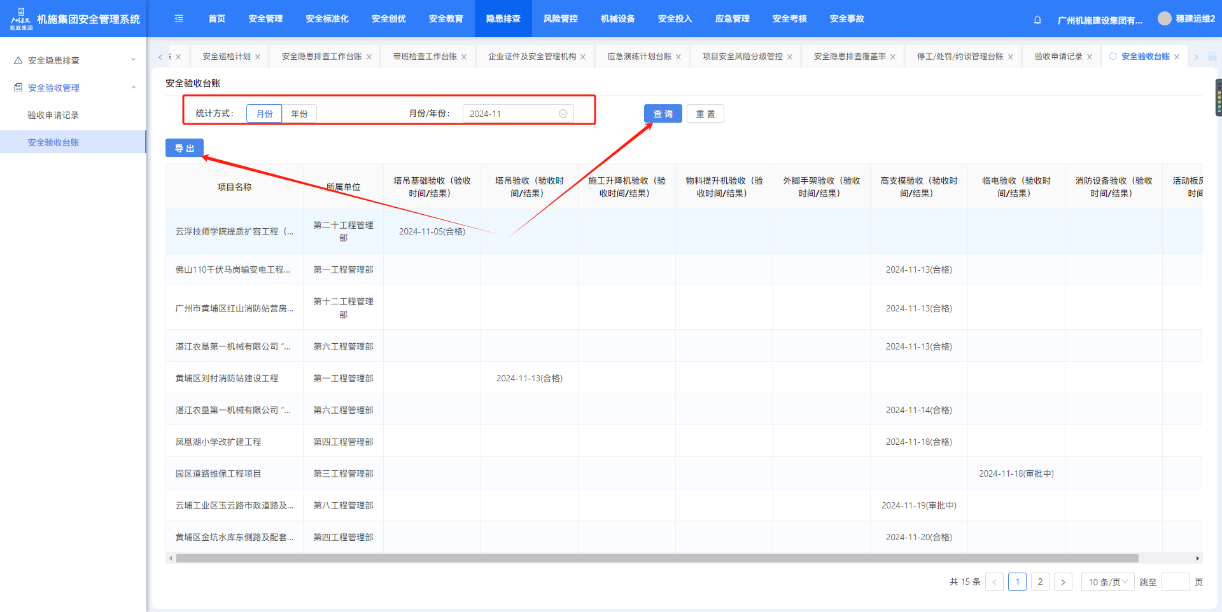Open the 10 条/页 page size dropdown

(1107, 582)
